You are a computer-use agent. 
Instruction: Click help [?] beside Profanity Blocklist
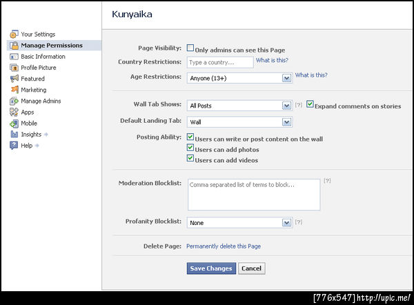pos(299,222)
